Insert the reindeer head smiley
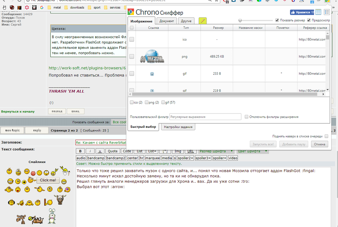The height and width of the screenshot is (227, 338). click(60, 199)
